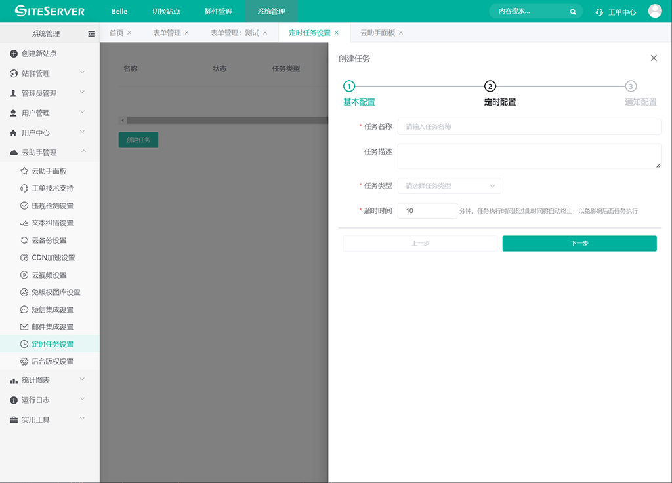The width and height of the screenshot is (672, 483).
Task: Click the sidebar collapse hamburger icon
Action: 91,34
